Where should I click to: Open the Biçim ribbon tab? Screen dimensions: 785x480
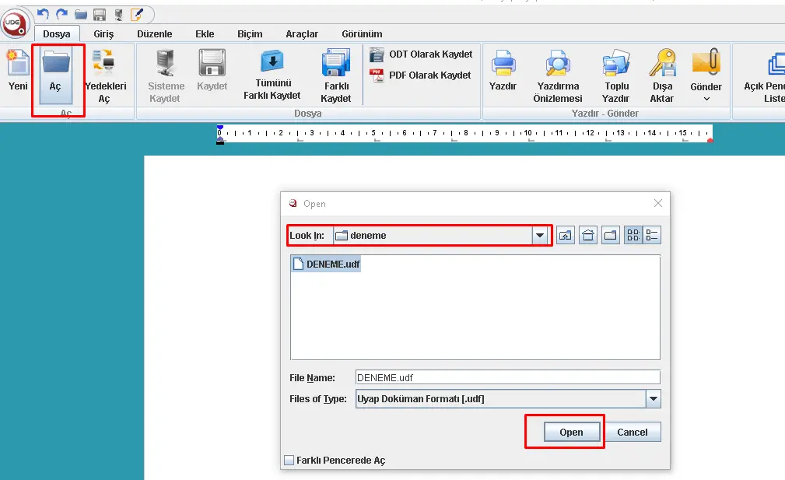250,34
